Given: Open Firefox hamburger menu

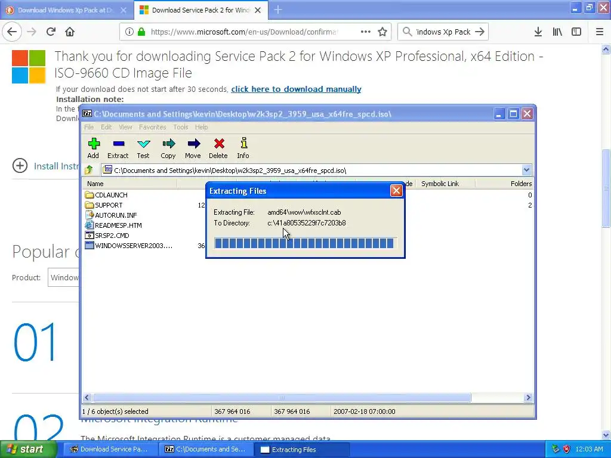Looking at the screenshot, I should point(600,32).
